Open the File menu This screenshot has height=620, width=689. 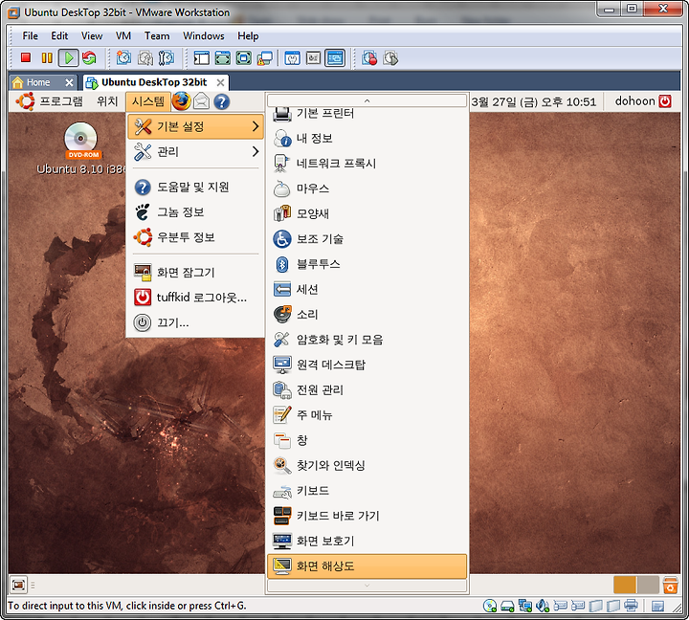tap(31, 36)
